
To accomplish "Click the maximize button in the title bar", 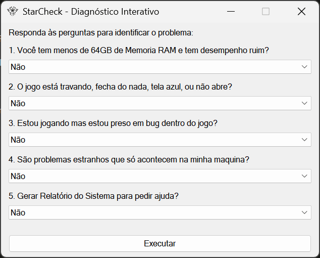I will (265, 12).
